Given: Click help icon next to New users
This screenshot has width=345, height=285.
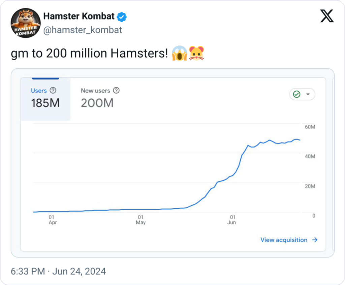Looking at the screenshot, I should point(116,91).
